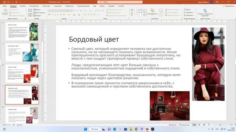Screen dimensions: 236x132
Task: Start slide show from status bar icon
Action: pyautogui.click(x=209, y=125)
